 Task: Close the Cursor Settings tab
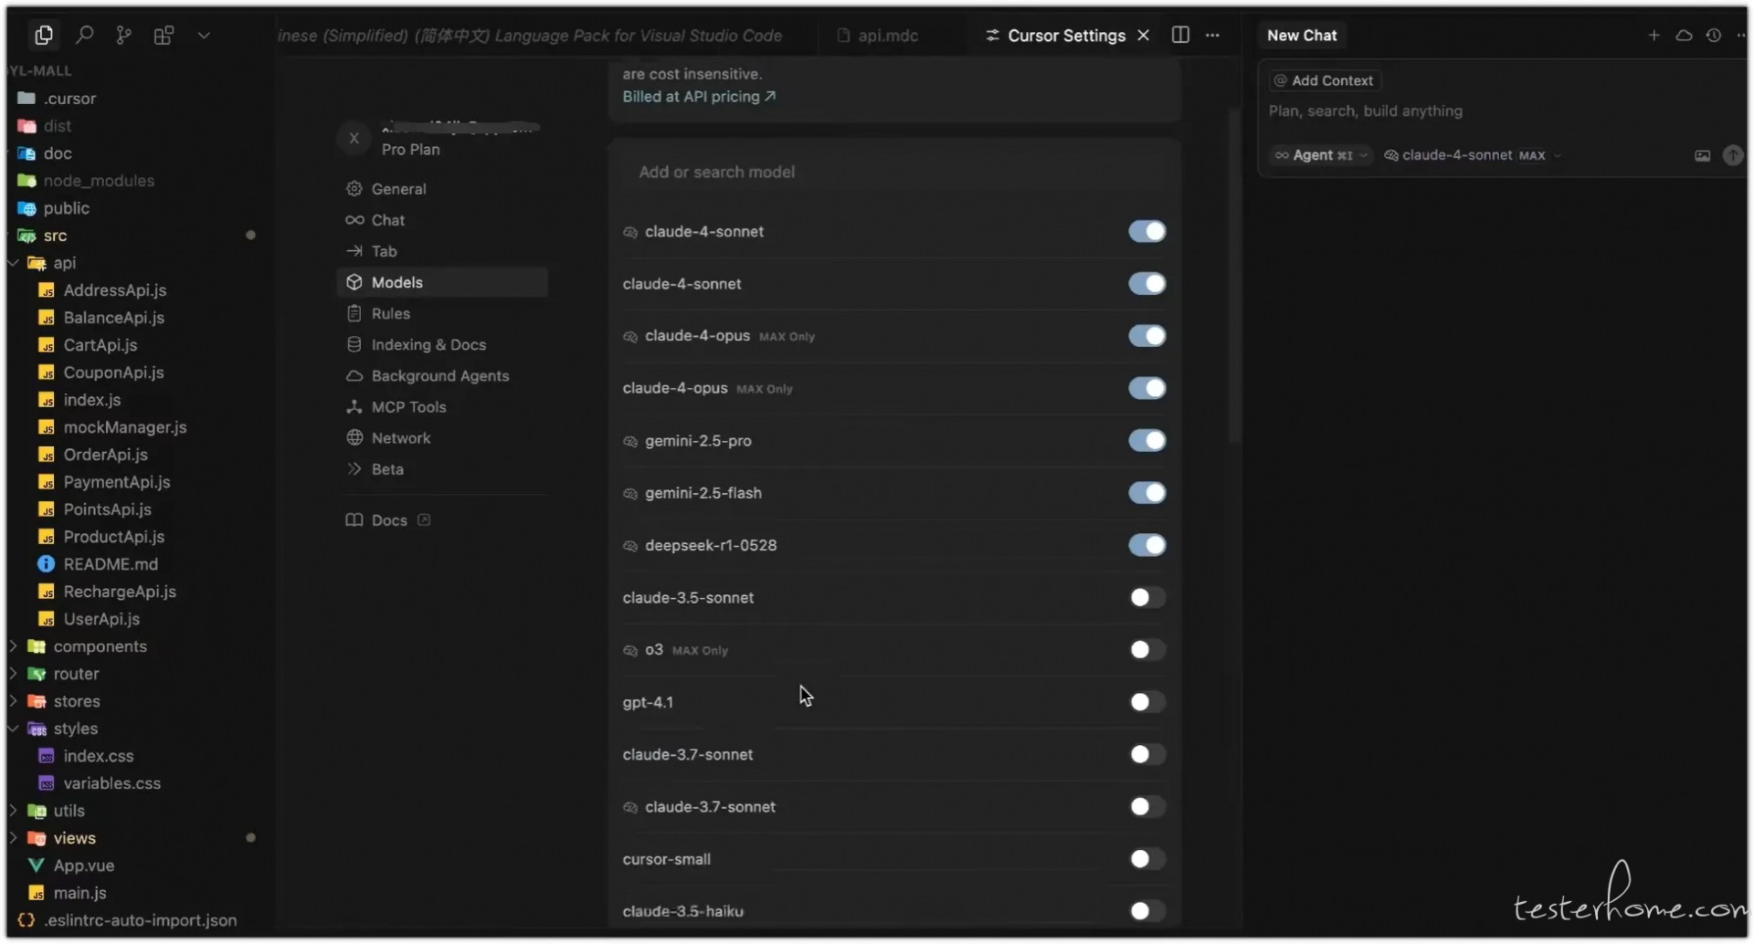tap(1143, 35)
